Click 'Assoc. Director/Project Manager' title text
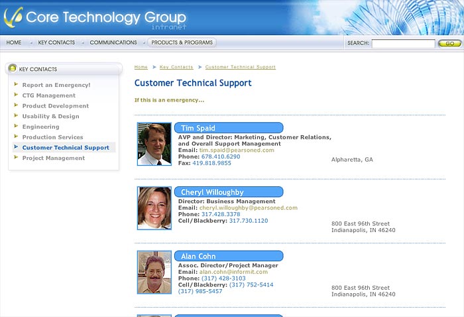 [228, 265]
